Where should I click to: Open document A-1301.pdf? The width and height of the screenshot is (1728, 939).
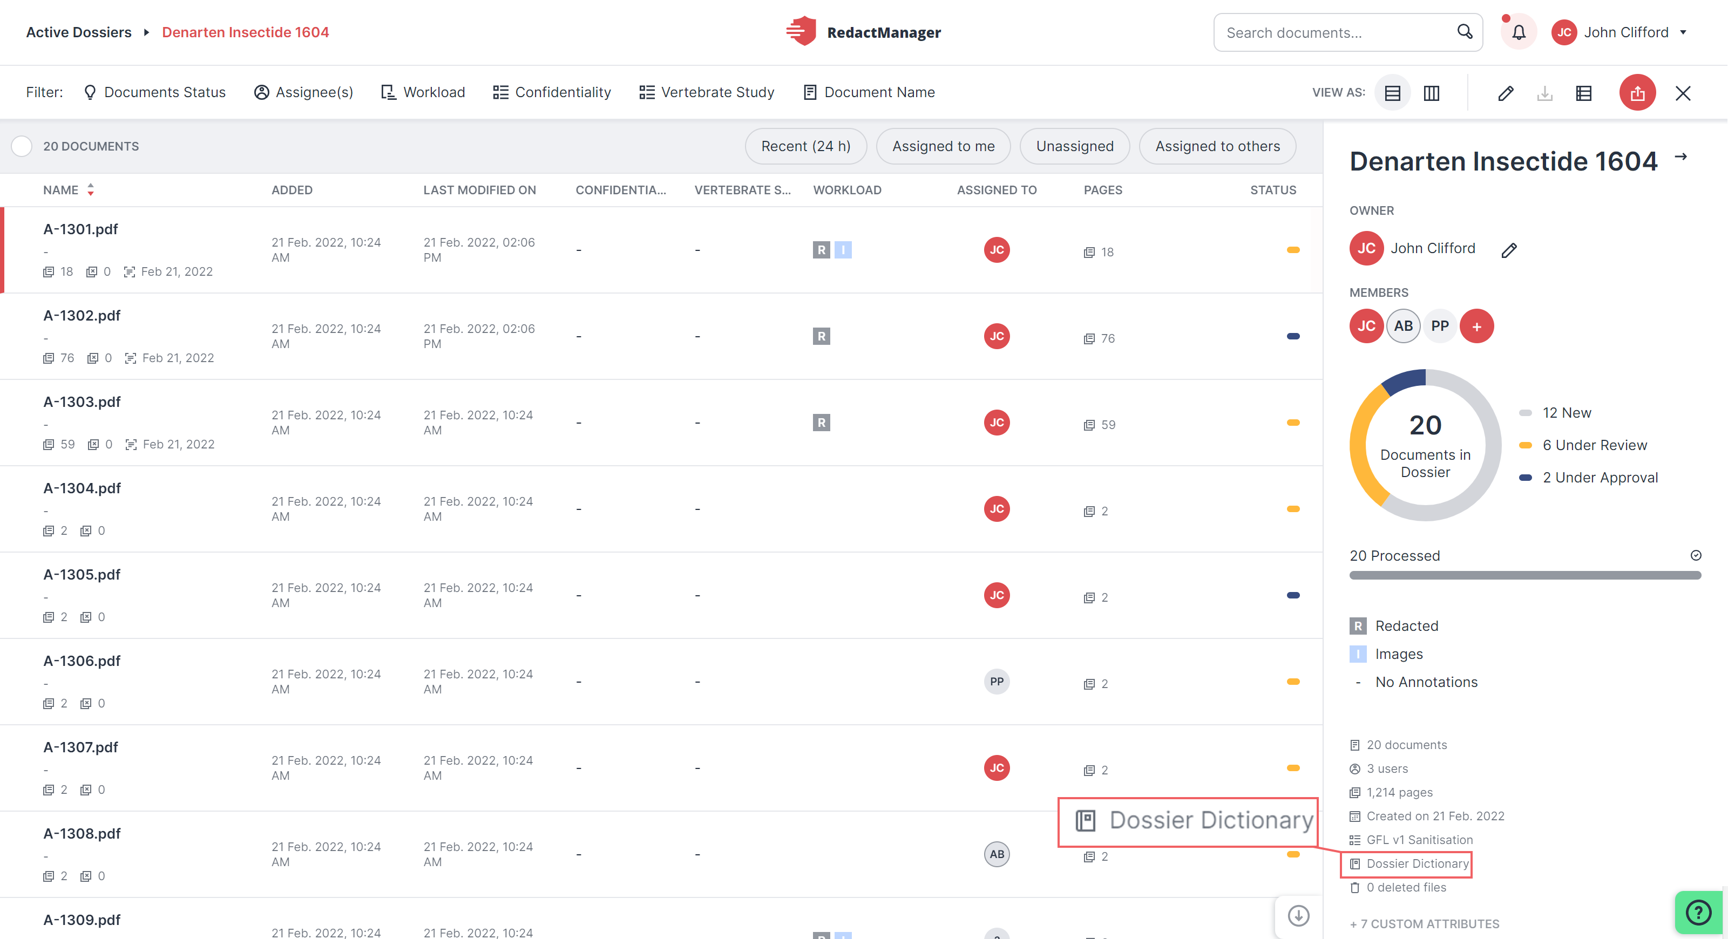tap(80, 229)
